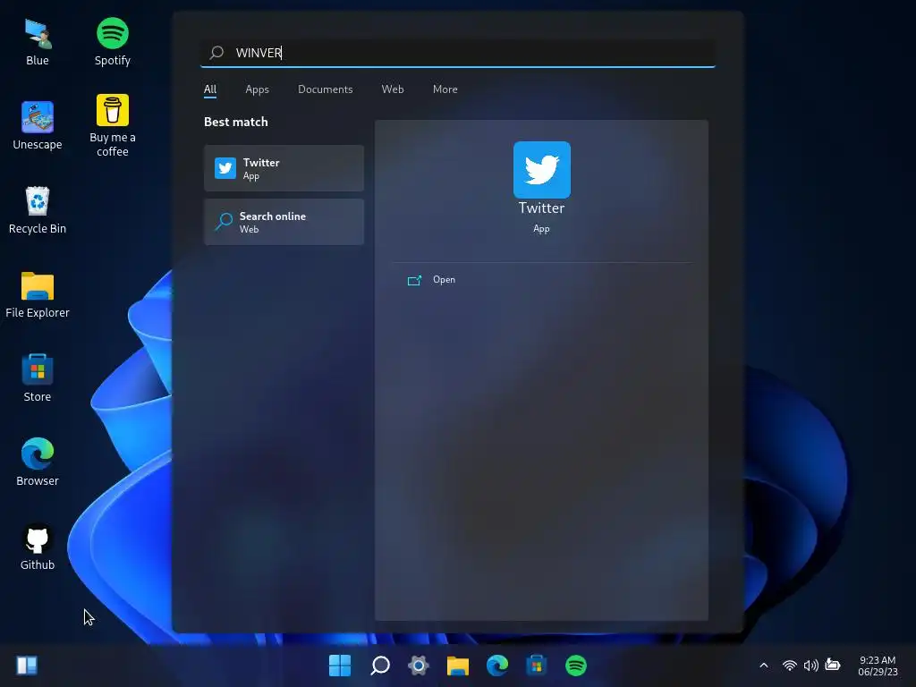
Task: Select the Twitter App best match result
Action: point(284,168)
